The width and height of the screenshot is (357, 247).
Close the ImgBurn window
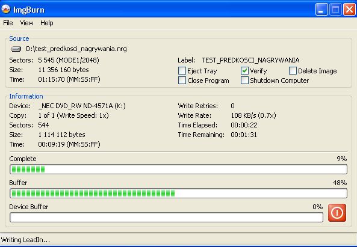tap(349, 10)
